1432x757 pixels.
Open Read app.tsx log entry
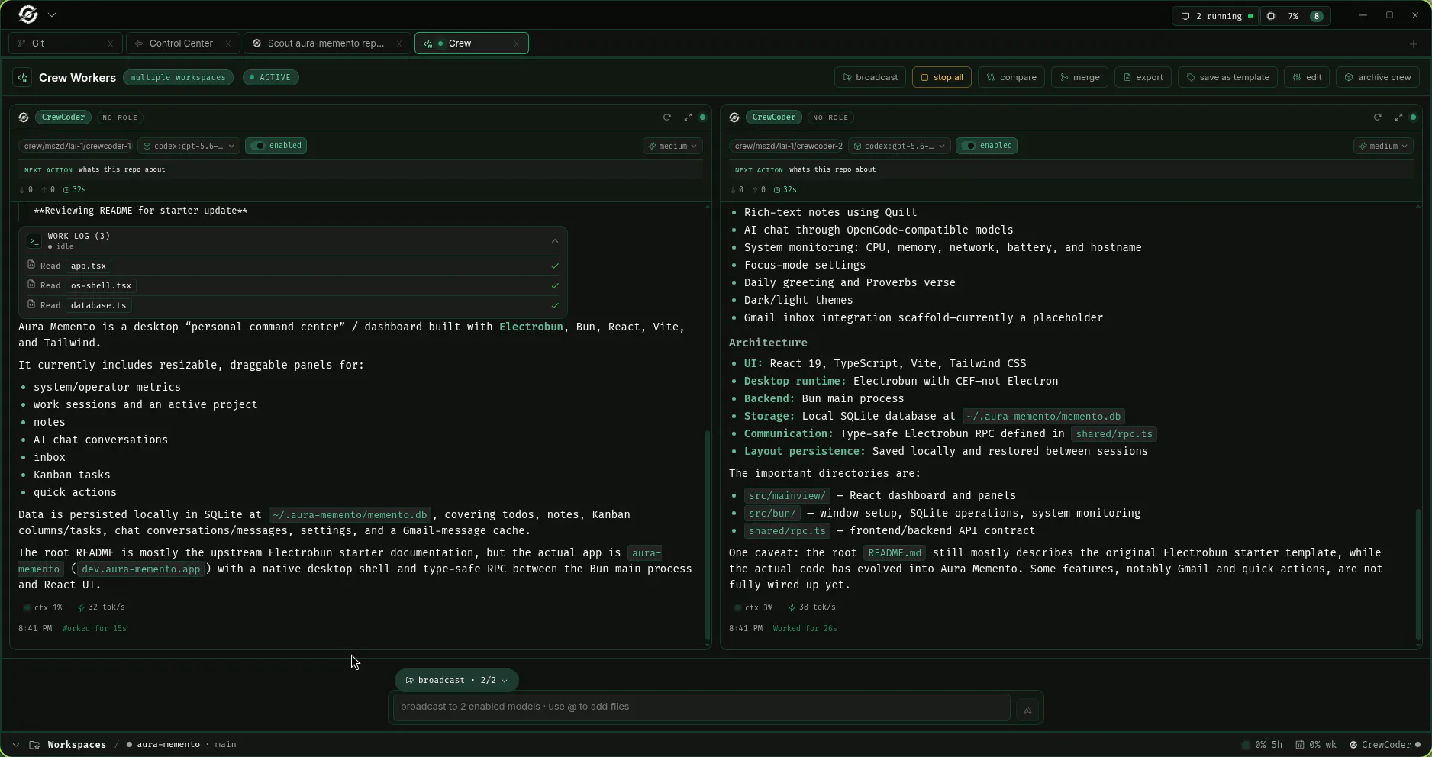click(x=293, y=266)
